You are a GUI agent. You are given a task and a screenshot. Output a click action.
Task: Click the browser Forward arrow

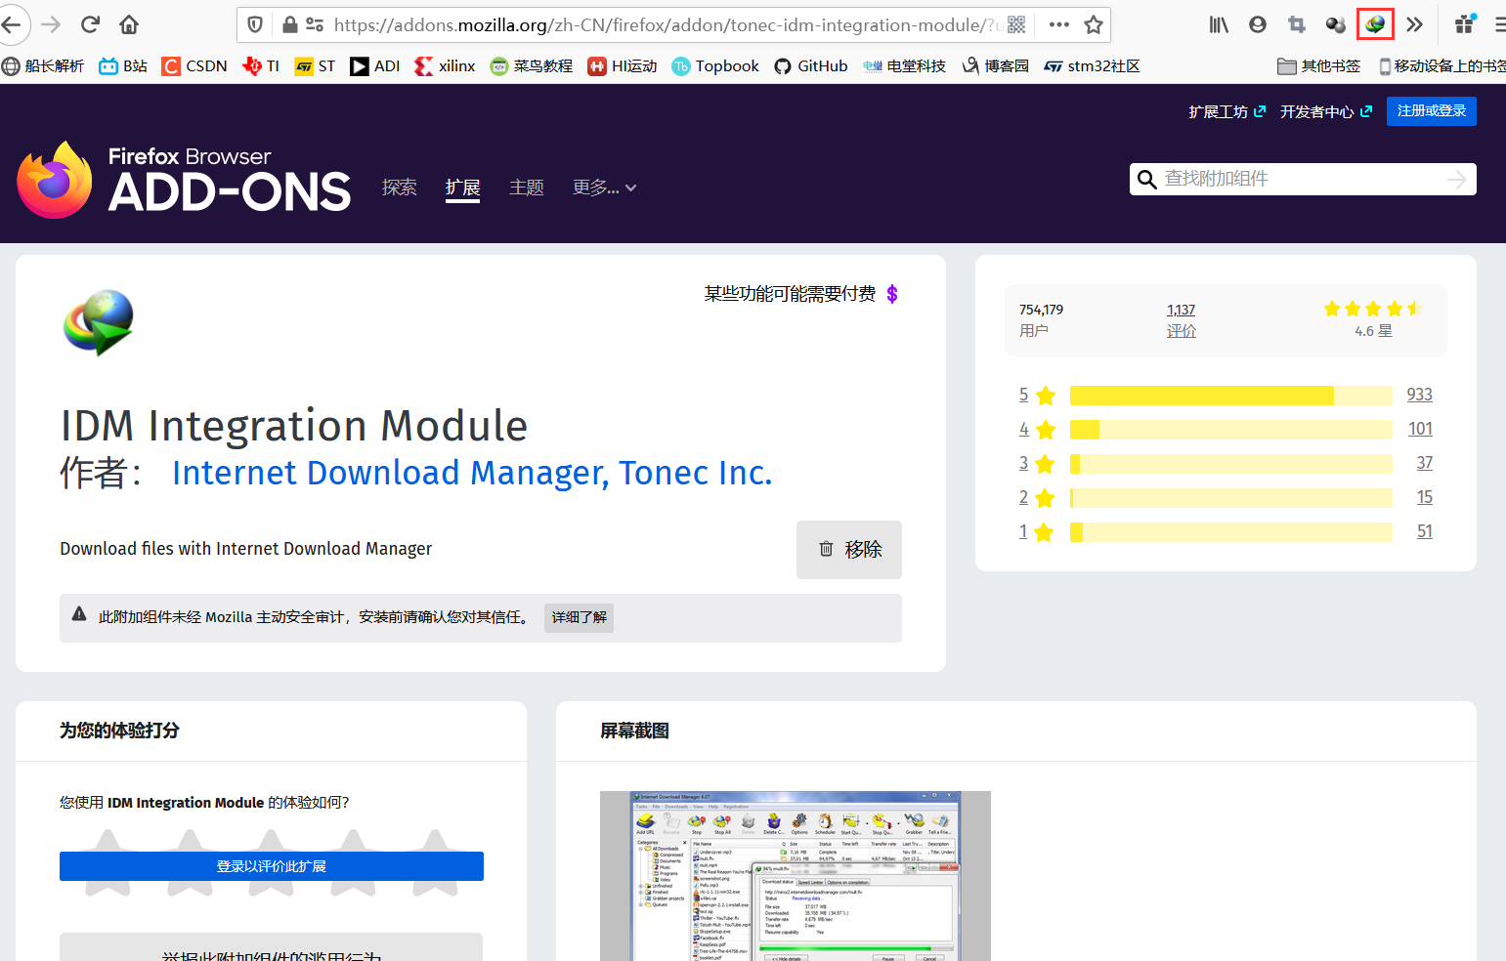point(52,24)
